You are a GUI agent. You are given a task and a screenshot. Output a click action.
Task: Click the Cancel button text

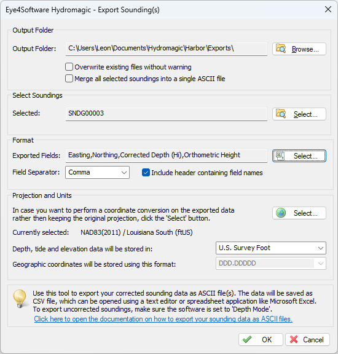[313, 339]
